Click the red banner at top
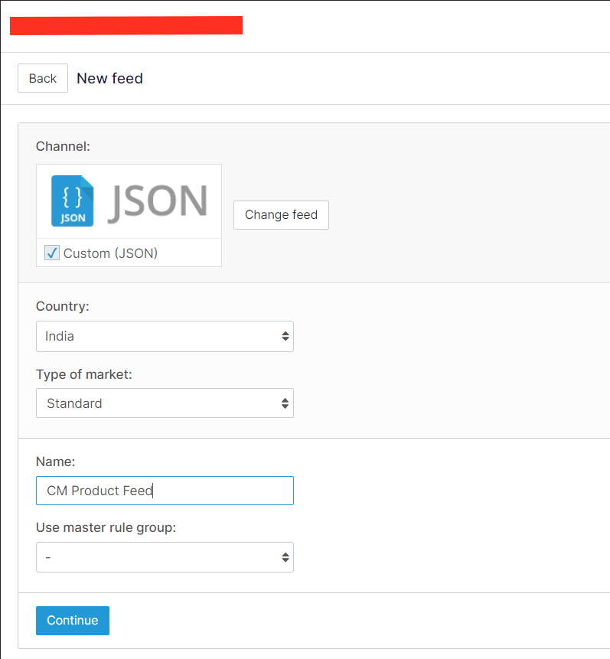Screen dimensions: 610x659 [x=126, y=25]
